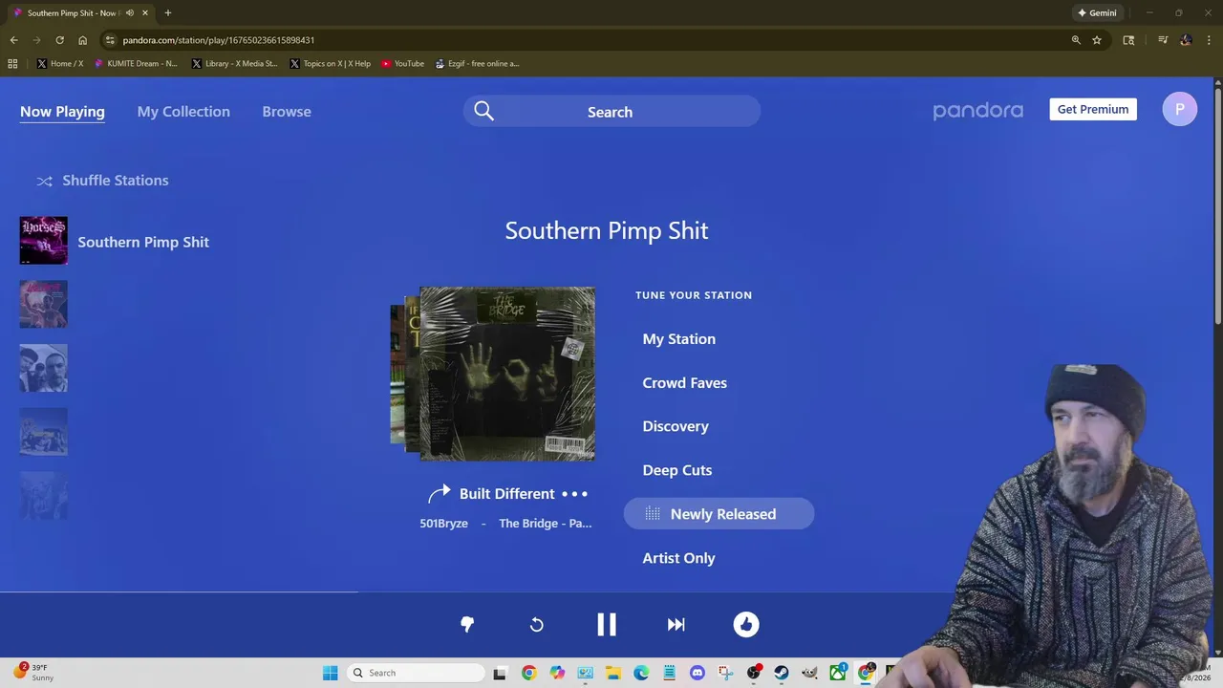Open Chrome's three-dot menu
Viewport: 1223px width, 688px height.
pyautogui.click(x=1210, y=40)
